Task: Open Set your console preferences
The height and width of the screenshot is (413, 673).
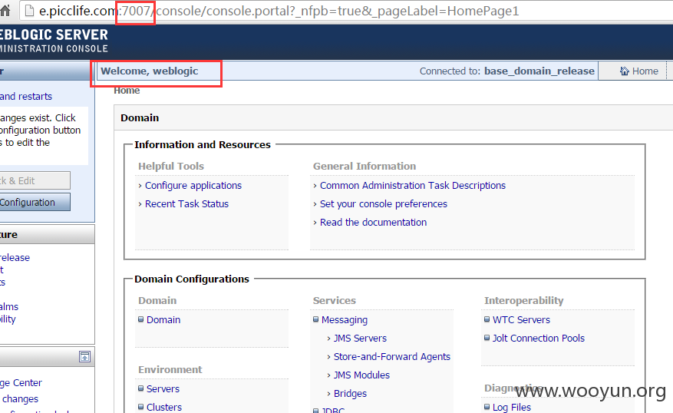Action: point(384,204)
